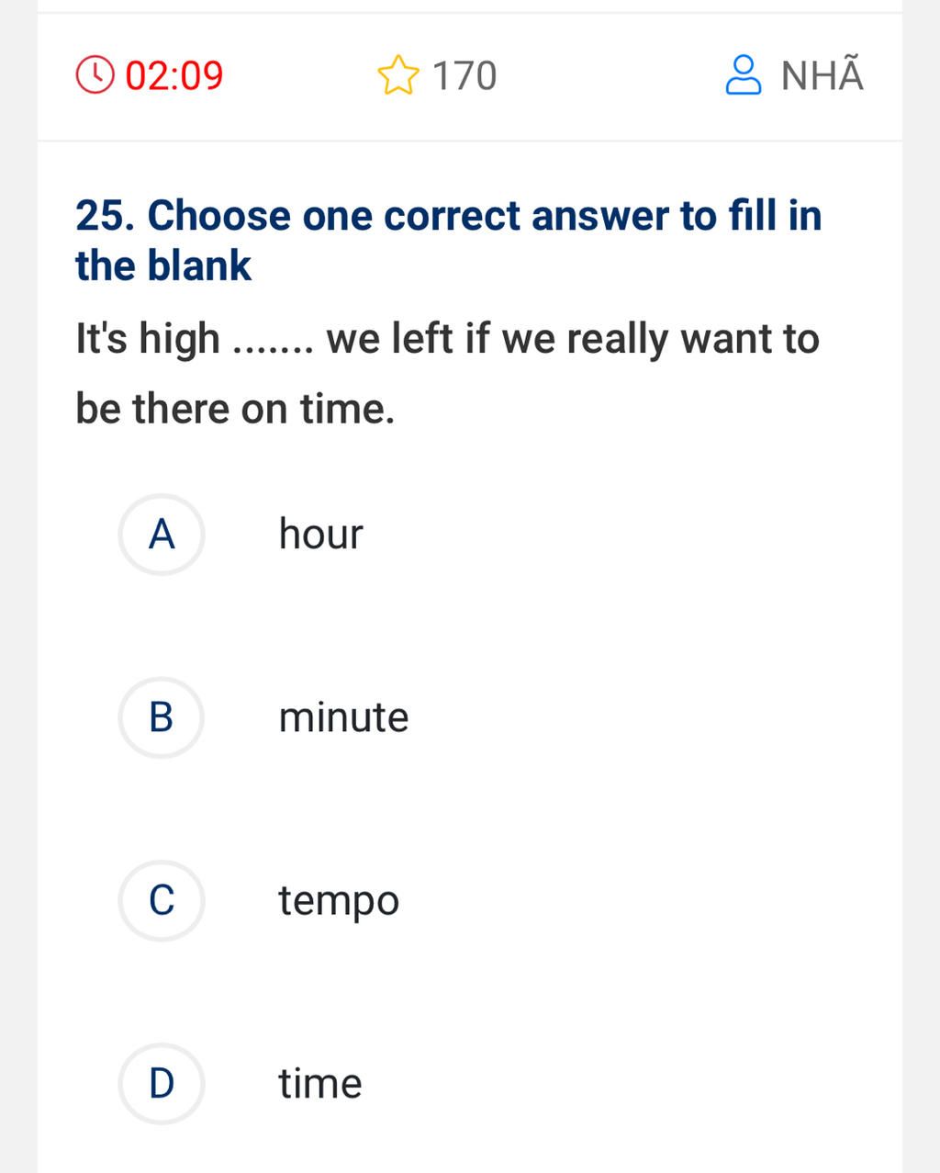Choose answer D for 'time'
Image resolution: width=940 pixels, height=1173 pixels.
pos(161,1083)
